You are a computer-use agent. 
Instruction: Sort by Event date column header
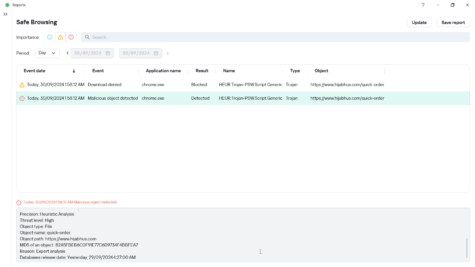(x=34, y=71)
